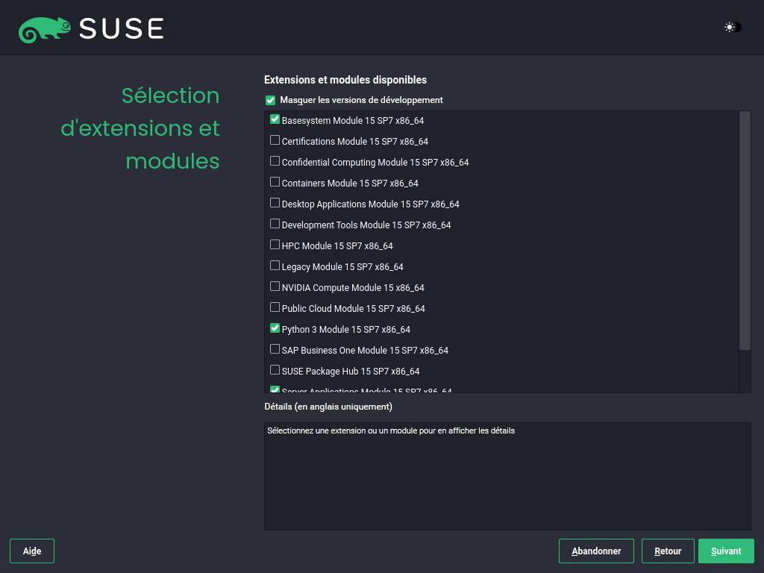Uncheck the Python 3 Module checkbox

point(275,328)
